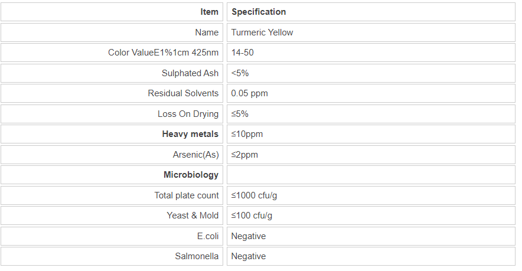Viewport: 522px width, 271px height.
Task: Select the Color ValueE1%1cm 425nm cell
Action: (163, 53)
